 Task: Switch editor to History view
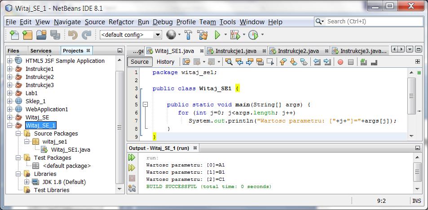pyautogui.click(x=165, y=62)
